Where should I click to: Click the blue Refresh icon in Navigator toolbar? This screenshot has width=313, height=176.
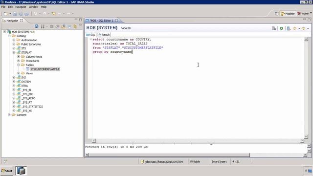(x=37, y=26)
